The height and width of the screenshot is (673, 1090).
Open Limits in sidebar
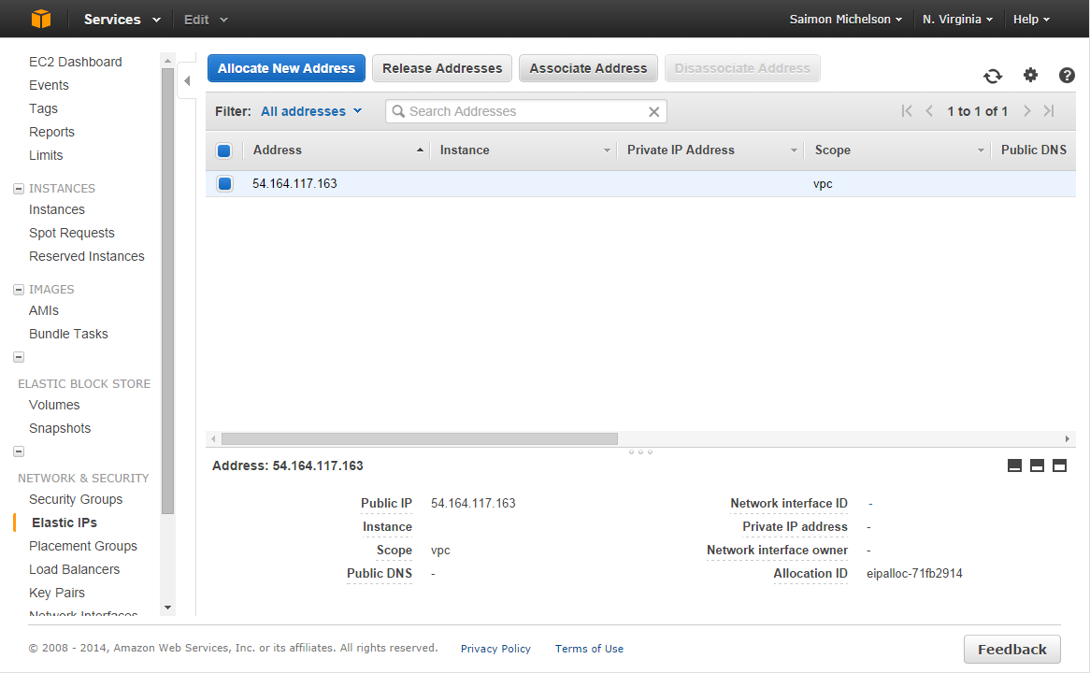46,156
